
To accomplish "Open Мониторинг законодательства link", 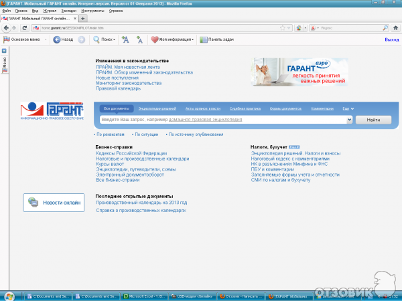I will click(x=129, y=83).
